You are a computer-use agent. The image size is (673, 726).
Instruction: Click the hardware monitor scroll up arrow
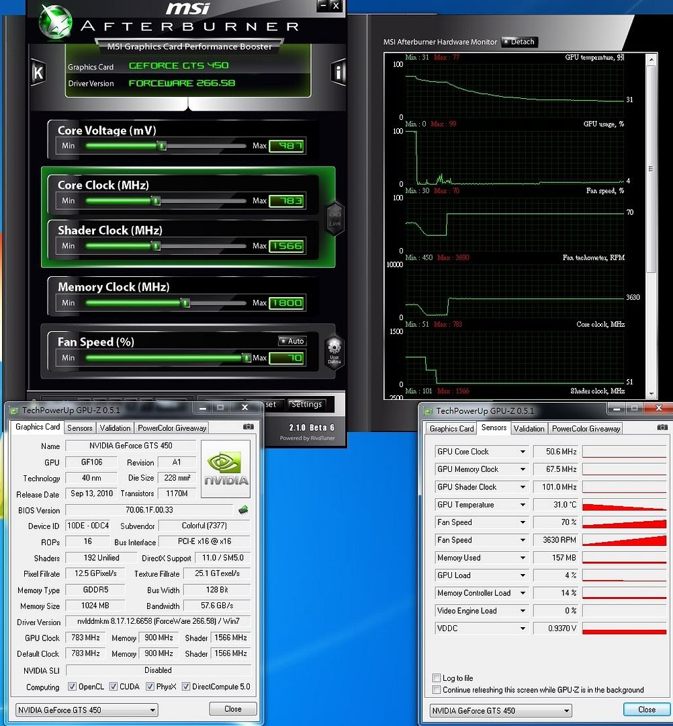pos(652,60)
